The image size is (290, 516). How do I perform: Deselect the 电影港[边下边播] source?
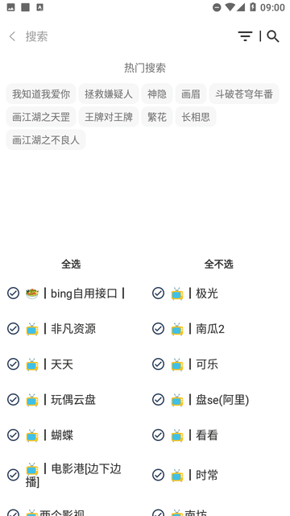coord(13,475)
